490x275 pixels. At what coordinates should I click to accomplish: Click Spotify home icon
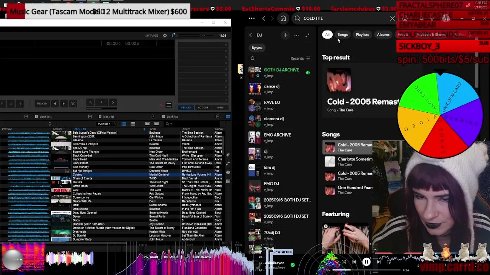[283, 18]
